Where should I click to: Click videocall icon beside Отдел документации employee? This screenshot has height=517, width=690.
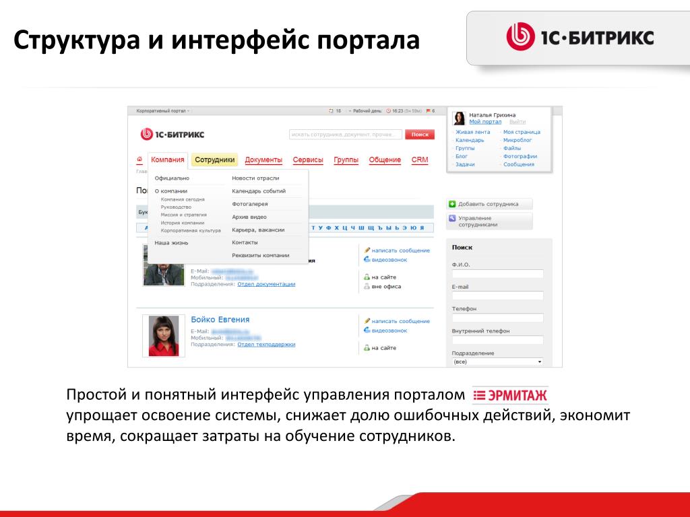click(367, 259)
